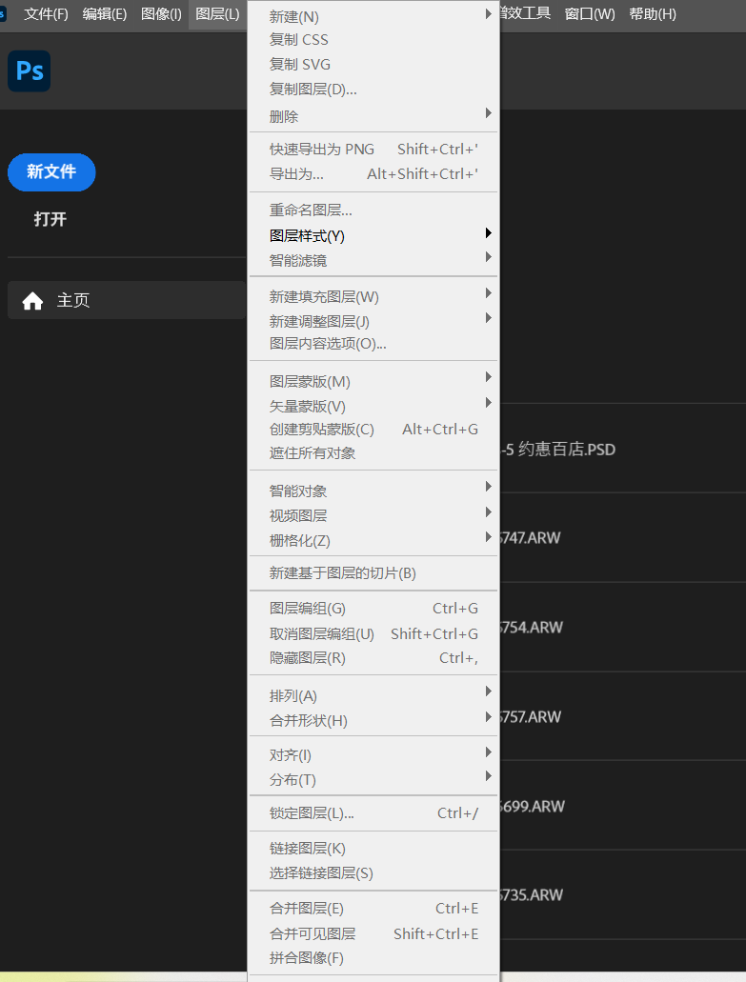Viewport: 746px width, 982px height.
Task: Click the home icon beside 主页
Action: (x=32, y=301)
